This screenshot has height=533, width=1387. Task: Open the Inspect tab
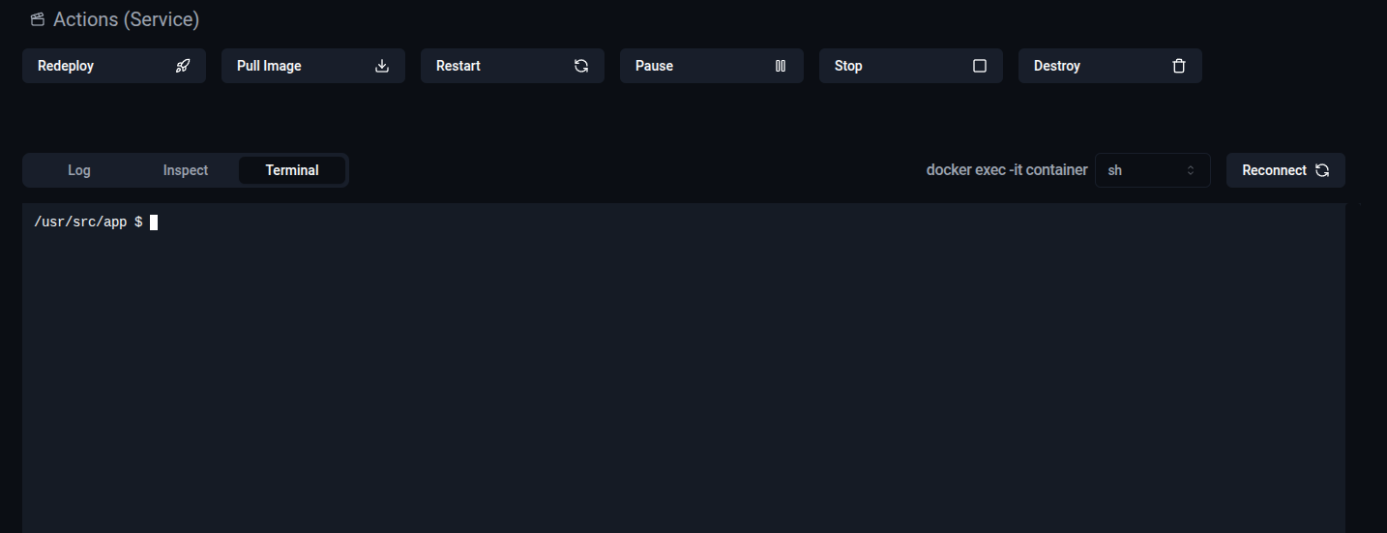tap(186, 170)
